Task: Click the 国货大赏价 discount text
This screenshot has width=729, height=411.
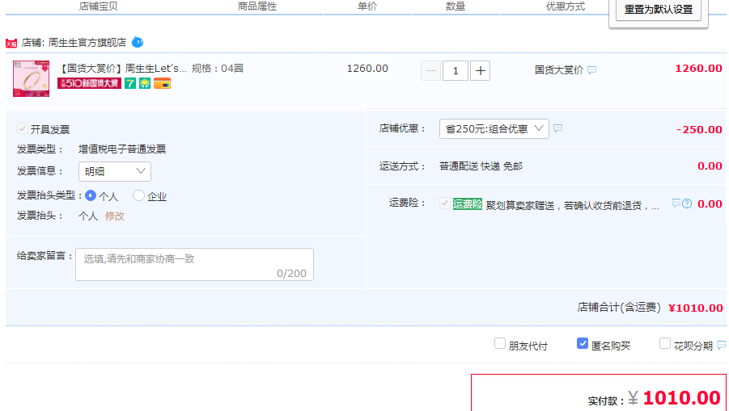Action: click(559, 70)
